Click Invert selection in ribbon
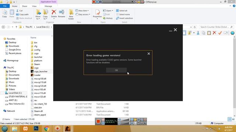This screenshot has height=132, width=236. point(125,18)
